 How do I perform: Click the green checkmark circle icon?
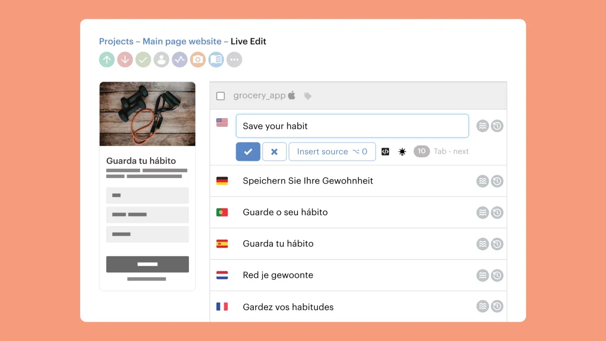point(143,60)
